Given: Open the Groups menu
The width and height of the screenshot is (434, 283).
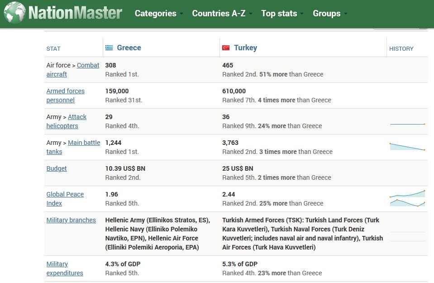Looking at the screenshot, I should (x=327, y=13).
